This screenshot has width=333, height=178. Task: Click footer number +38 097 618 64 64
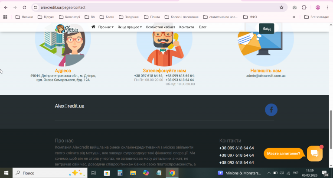click(236, 155)
